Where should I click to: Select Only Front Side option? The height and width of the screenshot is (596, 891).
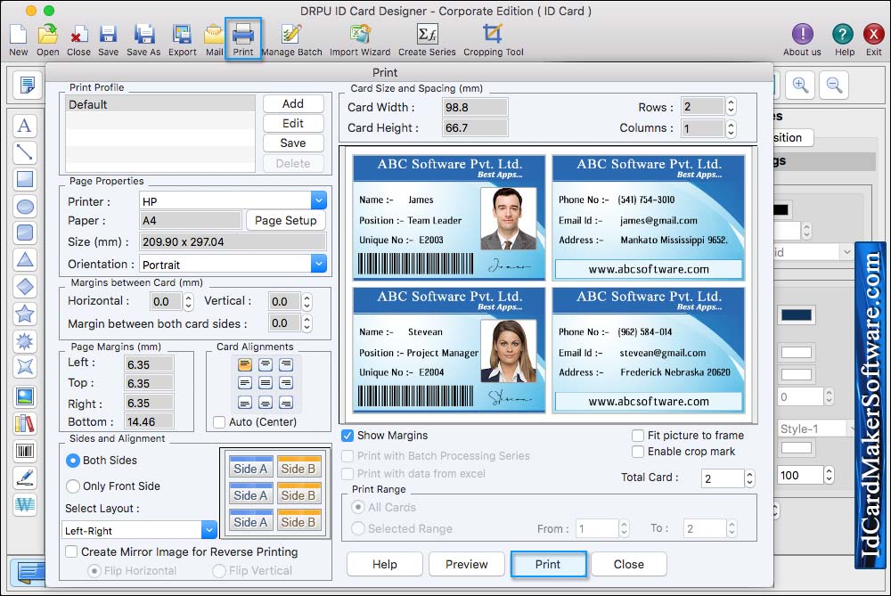pos(73,486)
